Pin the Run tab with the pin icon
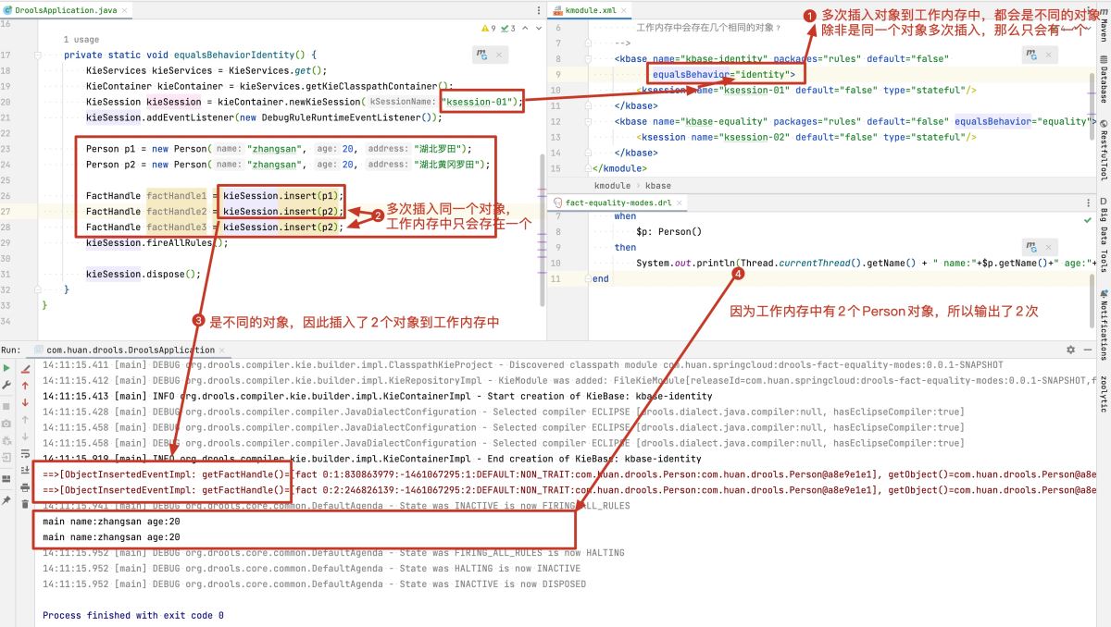This screenshot has height=627, width=1111. [x=7, y=500]
